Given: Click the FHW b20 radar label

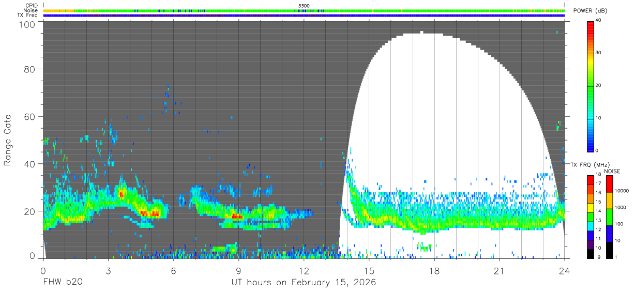Looking at the screenshot, I should tap(62, 283).
